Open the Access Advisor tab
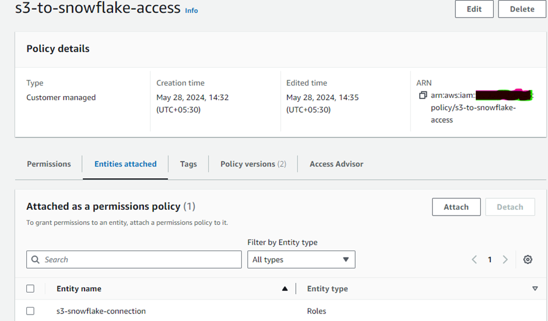 (336, 164)
